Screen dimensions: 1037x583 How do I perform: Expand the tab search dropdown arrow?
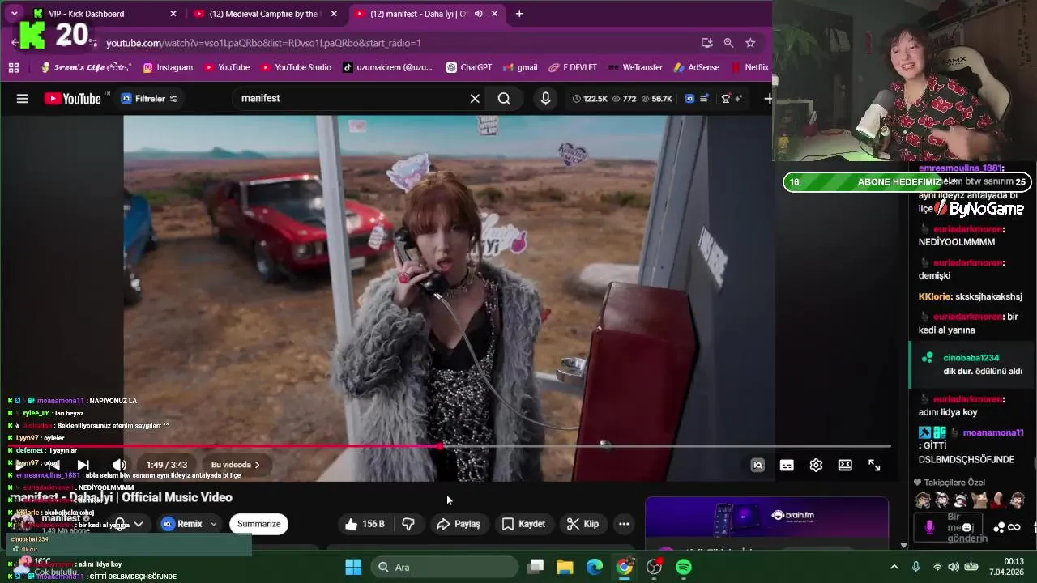point(14,14)
